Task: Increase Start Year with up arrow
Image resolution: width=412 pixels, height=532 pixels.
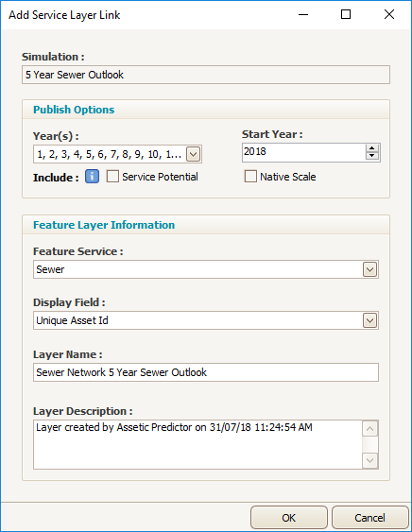Action: [x=372, y=148]
